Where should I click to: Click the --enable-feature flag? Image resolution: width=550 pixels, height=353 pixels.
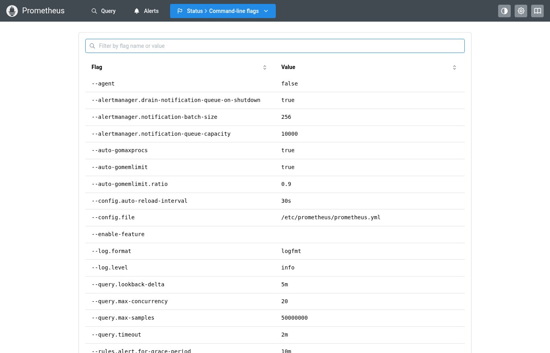tap(118, 234)
